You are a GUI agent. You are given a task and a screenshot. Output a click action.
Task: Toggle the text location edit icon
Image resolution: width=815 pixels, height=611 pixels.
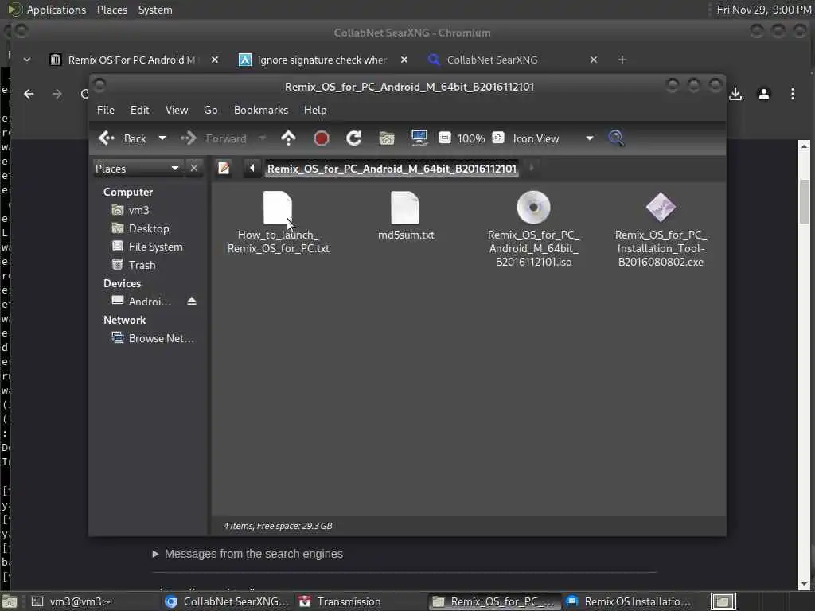click(x=224, y=169)
